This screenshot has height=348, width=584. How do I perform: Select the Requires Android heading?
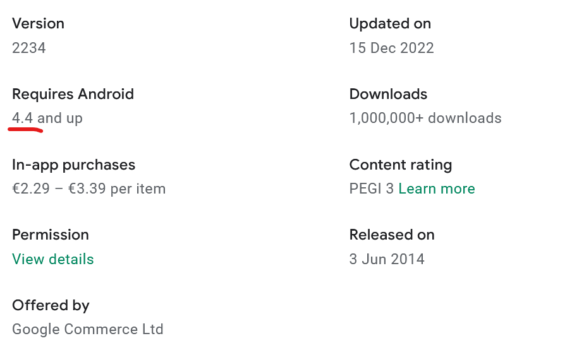(73, 94)
